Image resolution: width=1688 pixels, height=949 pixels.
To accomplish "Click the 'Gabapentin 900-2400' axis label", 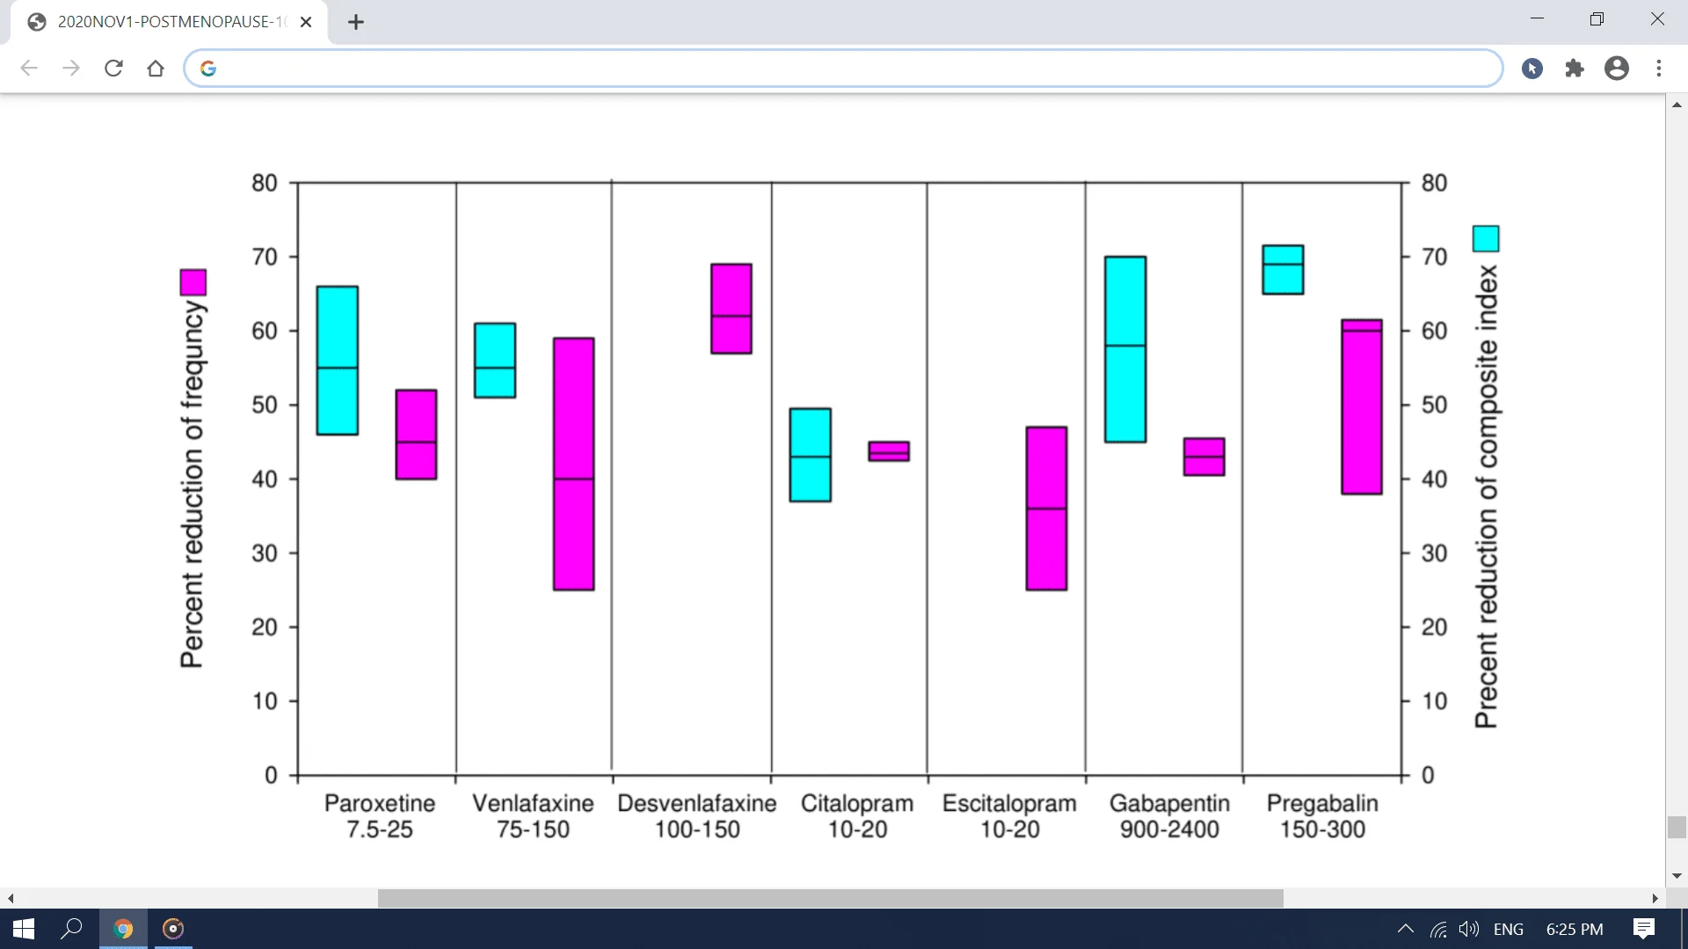I will (1169, 816).
